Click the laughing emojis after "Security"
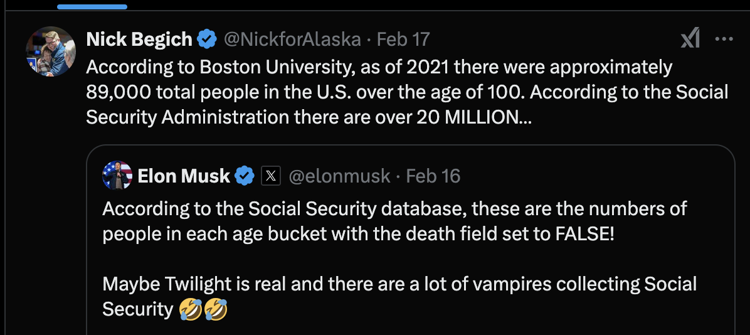 (203, 309)
